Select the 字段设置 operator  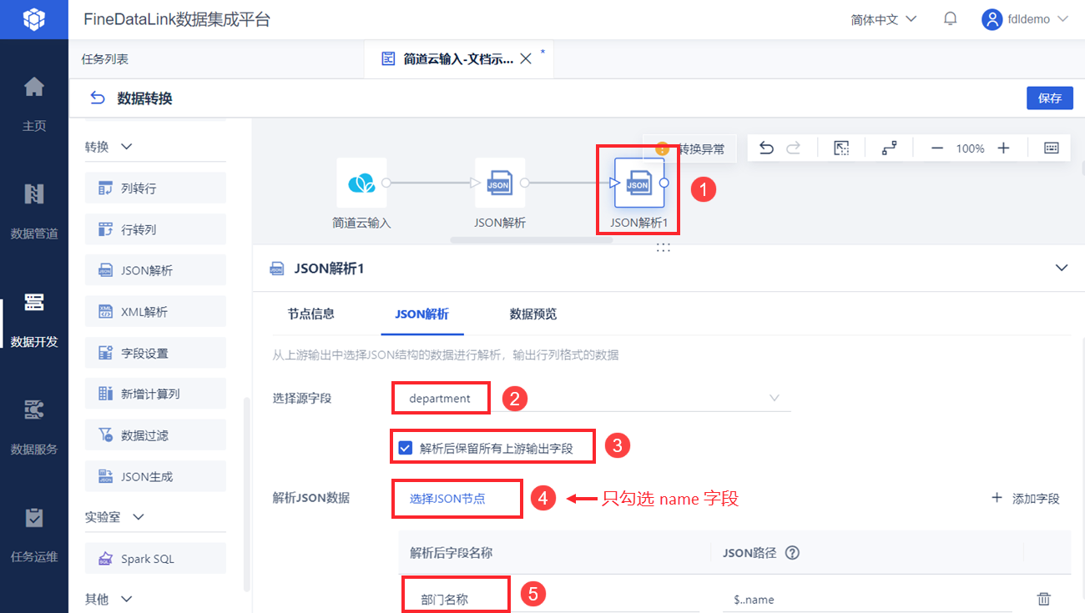[x=156, y=353]
